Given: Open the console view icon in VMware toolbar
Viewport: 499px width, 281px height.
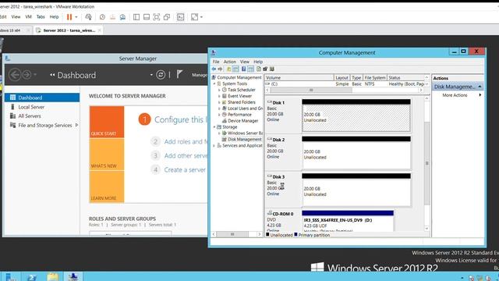Looking at the screenshot, I should tap(180, 17).
